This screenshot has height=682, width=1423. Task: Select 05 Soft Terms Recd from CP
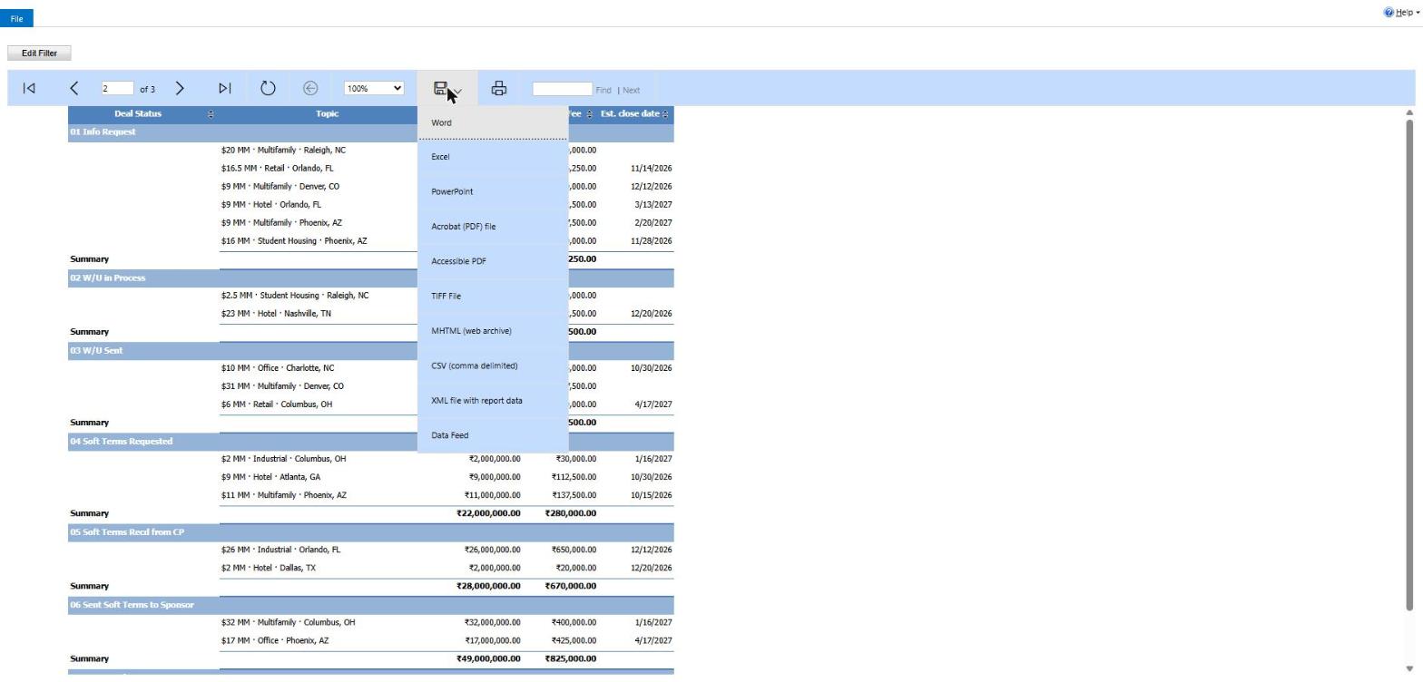(370, 531)
